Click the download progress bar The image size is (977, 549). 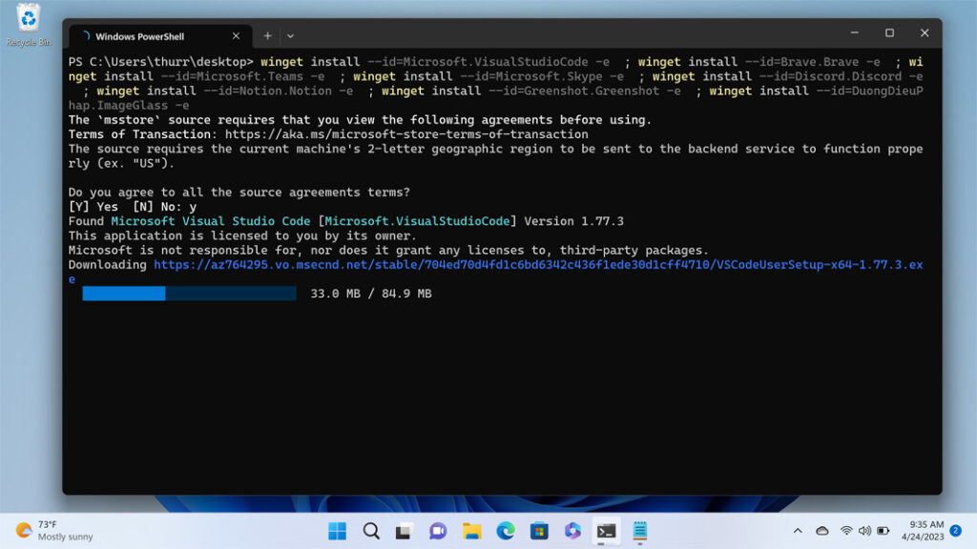click(x=190, y=294)
